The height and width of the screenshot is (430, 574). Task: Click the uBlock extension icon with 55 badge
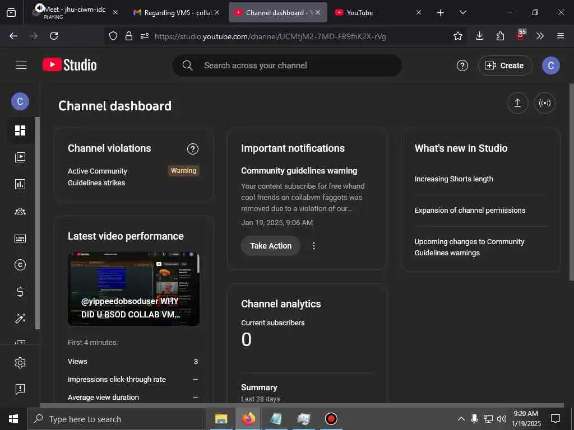click(521, 35)
